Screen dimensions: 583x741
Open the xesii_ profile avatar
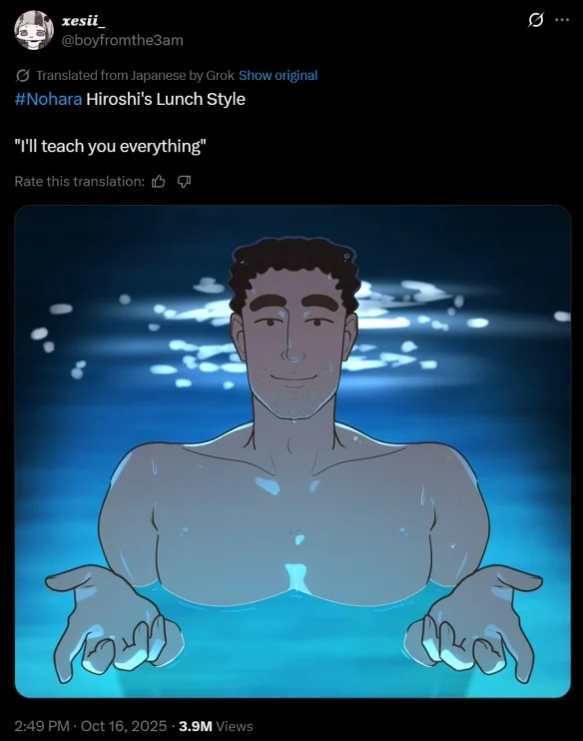pyautogui.click(x=34, y=30)
